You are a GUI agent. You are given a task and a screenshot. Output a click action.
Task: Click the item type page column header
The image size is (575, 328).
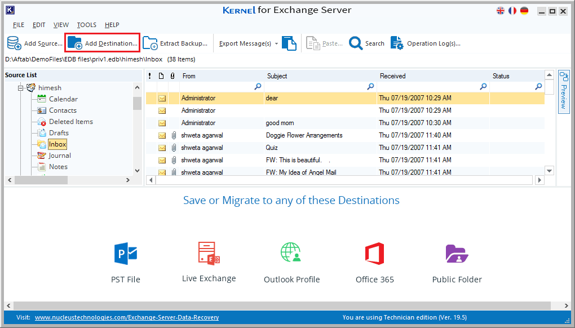coord(161,76)
